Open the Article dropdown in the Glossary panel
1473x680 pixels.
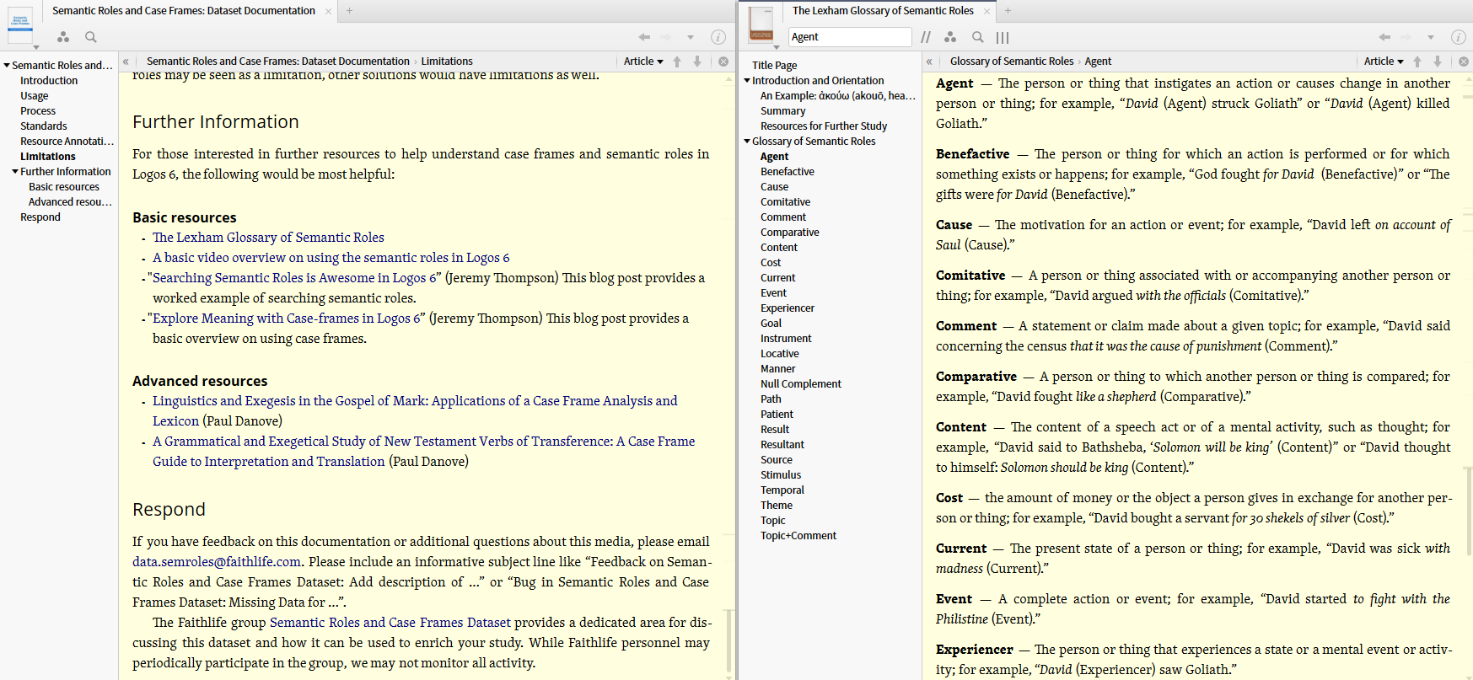1384,62
